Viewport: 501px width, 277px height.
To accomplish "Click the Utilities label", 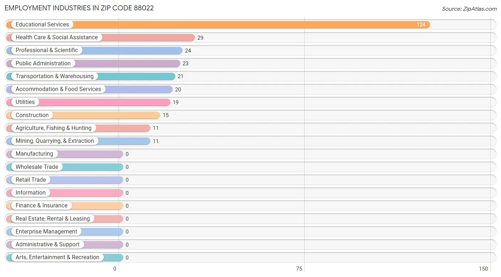I will click(25, 102).
